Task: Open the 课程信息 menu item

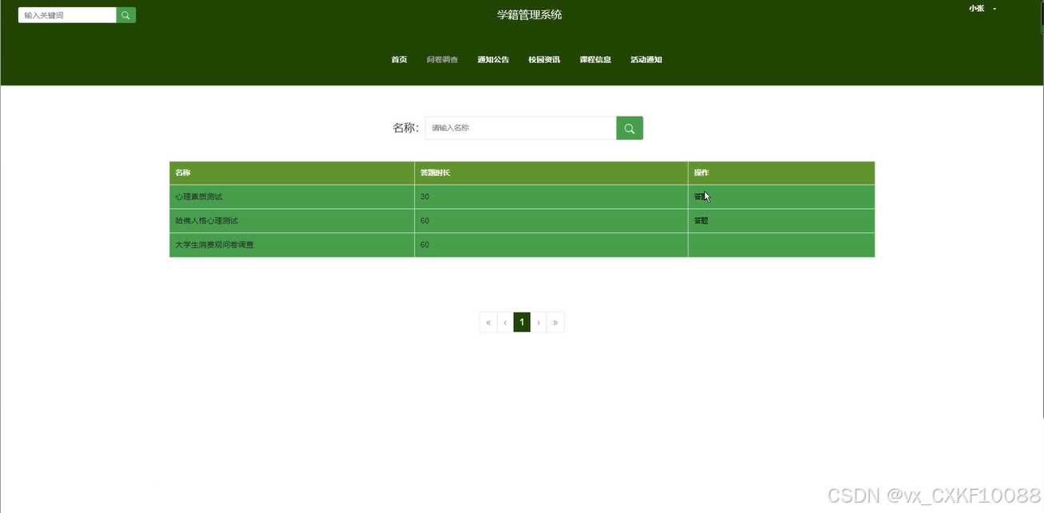Action: point(596,60)
